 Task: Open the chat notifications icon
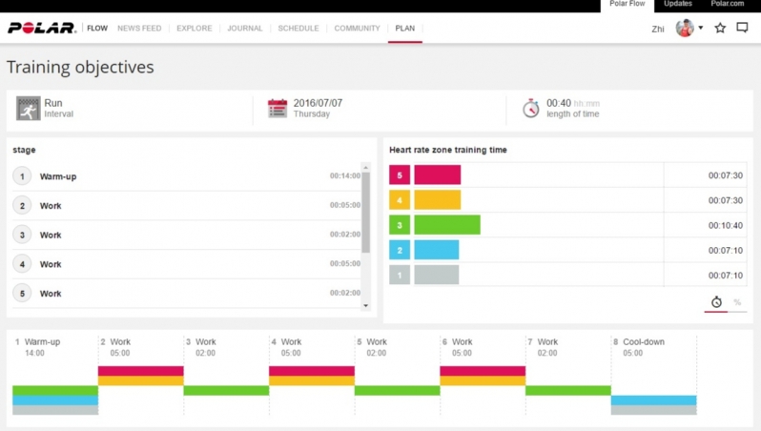(x=743, y=29)
